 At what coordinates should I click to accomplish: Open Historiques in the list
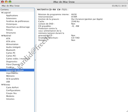12,24
